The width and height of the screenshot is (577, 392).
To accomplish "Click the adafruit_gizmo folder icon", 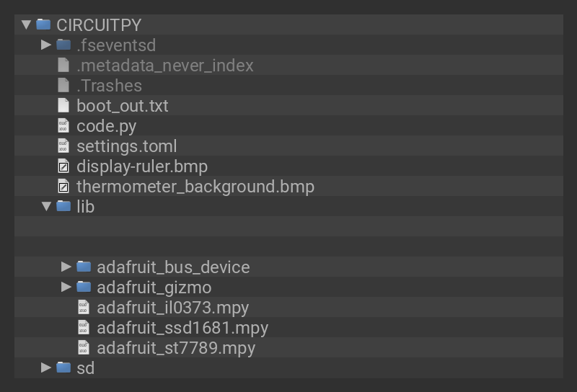I will pyautogui.click(x=84, y=287).
